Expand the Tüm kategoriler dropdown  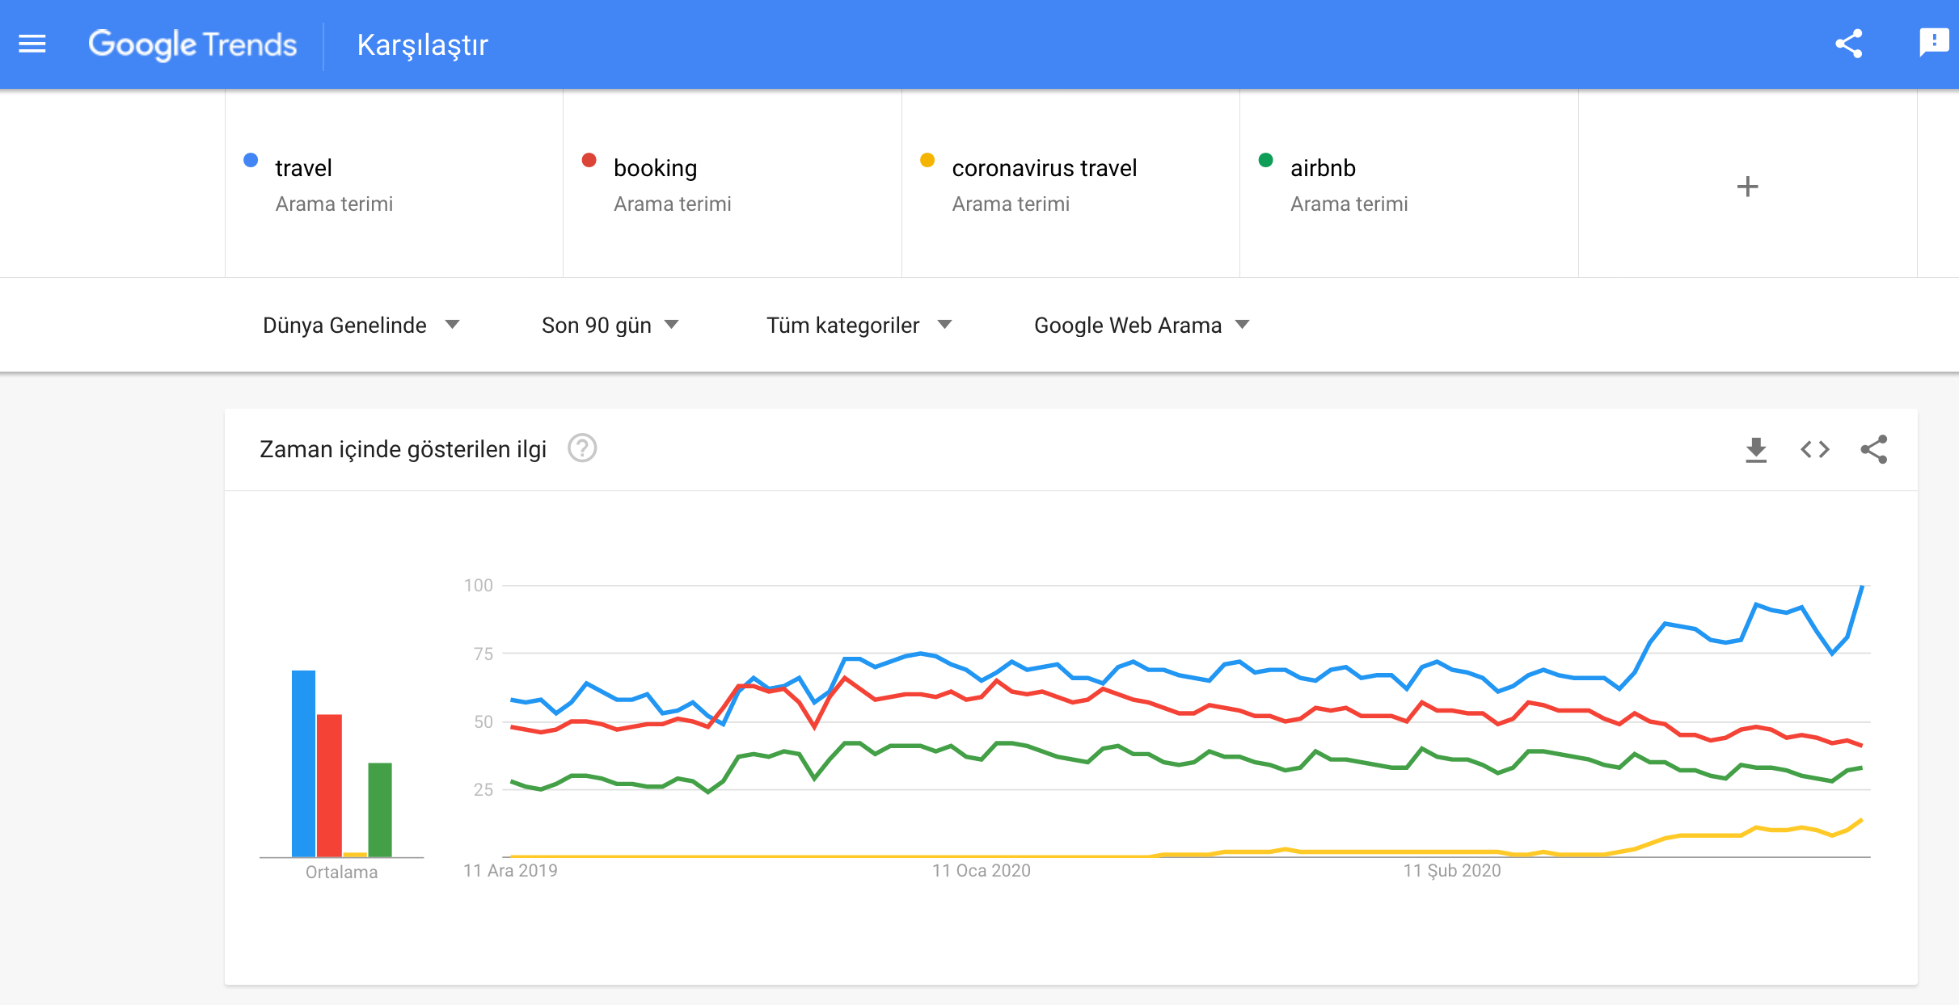point(859,325)
